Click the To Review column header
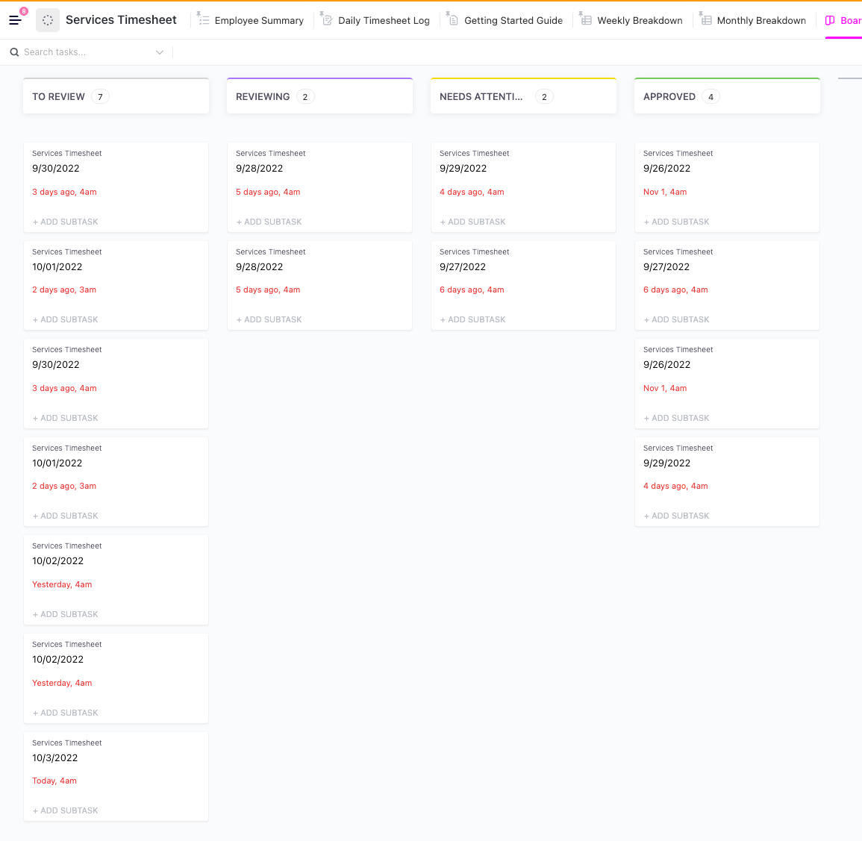The width and height of the screenshot is (862, 841). (58, 97)
